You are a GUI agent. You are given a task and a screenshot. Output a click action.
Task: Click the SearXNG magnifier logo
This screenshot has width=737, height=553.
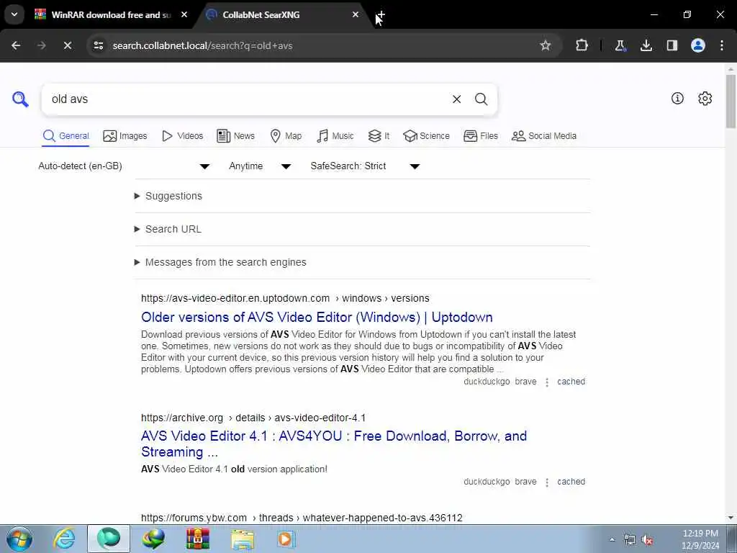click(x=20, y=99)
